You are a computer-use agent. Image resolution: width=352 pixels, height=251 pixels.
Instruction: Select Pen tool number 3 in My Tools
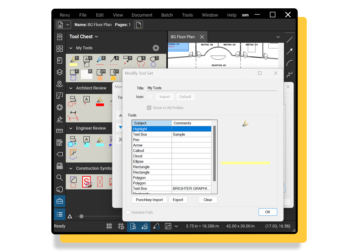(100, 61)
